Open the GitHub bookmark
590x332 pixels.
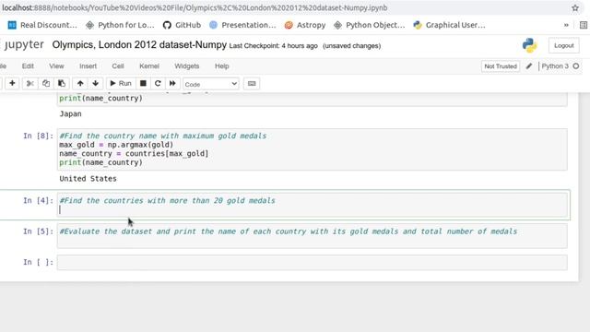tap(182, 25)
